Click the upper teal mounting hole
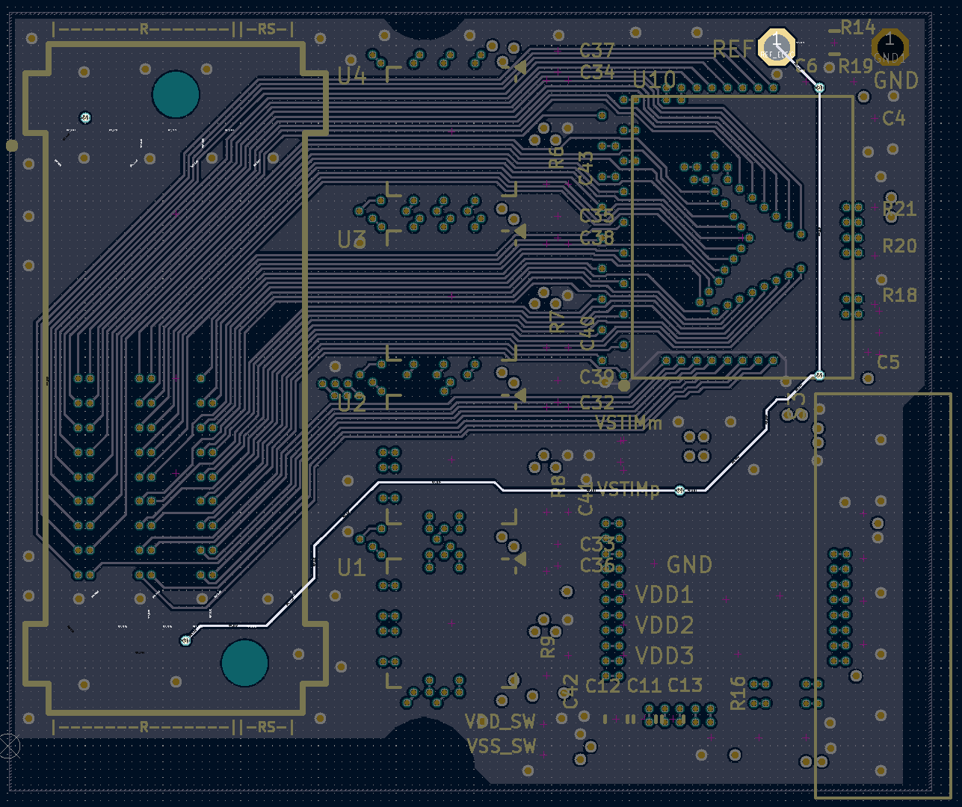962x807 pixels. click(x=176, y=95)
